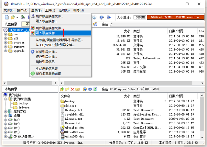Collapse the 我的ISO文档 tree node
The image size is (207, 147).
[5, 99]
